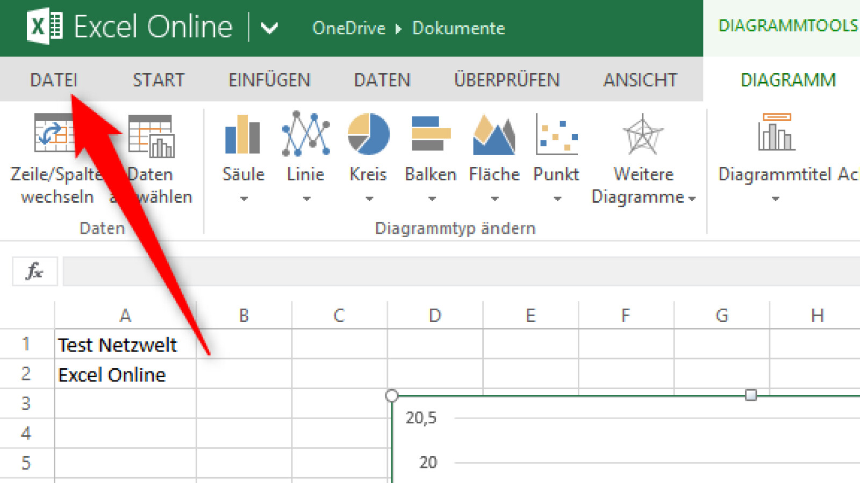860x483 pixels.
Task: Choose the Kreis pie chart icon
Action: point(368,134)
